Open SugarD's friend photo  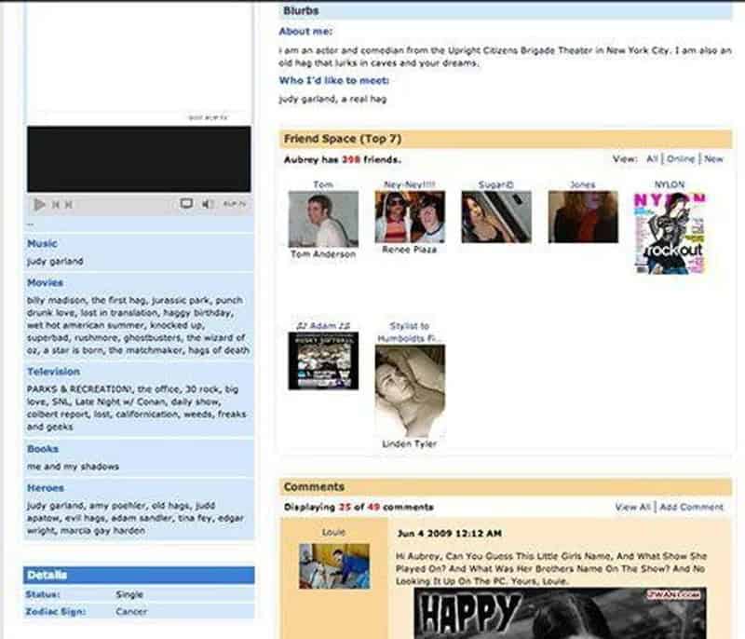tap(496, 217)
